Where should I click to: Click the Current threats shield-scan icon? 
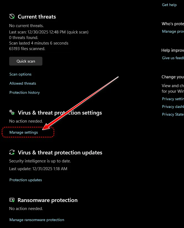[12, 17]
